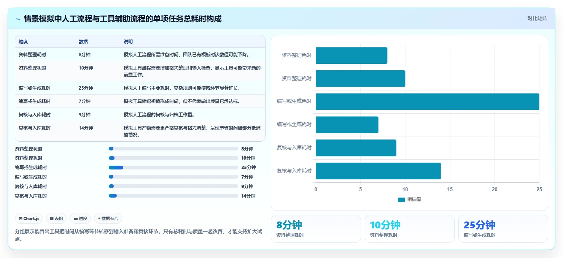563x258 pixels.
Task: Click the progress bar labeled 7分钟
Action: pyautogui.click(x=173, y=177)
